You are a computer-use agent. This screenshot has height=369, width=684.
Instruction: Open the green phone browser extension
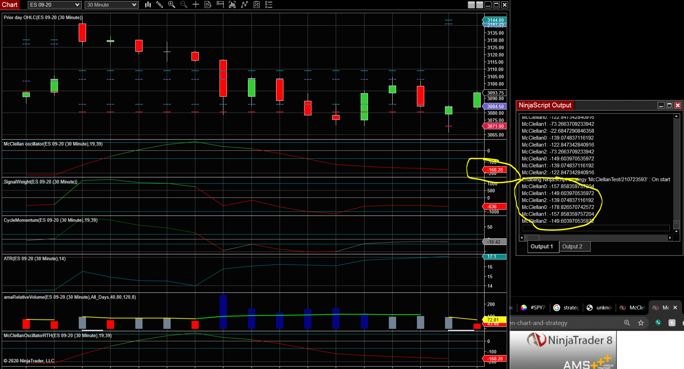click(x=658, y=323)
